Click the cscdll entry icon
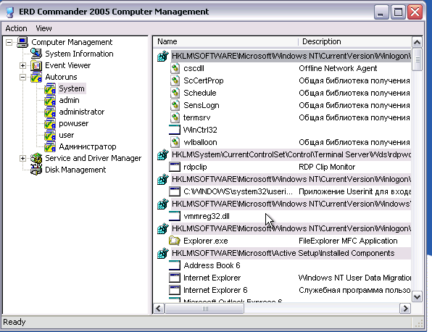The image size is (432, 332). 175,68
